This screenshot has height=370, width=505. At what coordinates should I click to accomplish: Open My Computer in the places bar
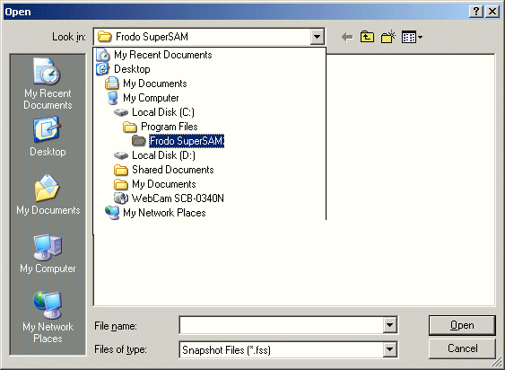48,253
